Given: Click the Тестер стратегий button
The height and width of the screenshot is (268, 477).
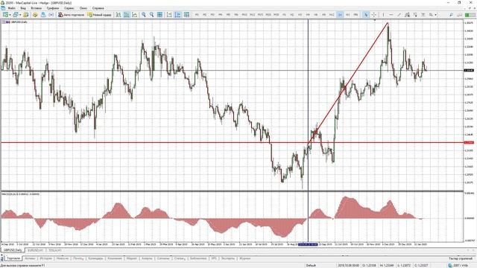Looking at the screenshot, I should [461, 258].
